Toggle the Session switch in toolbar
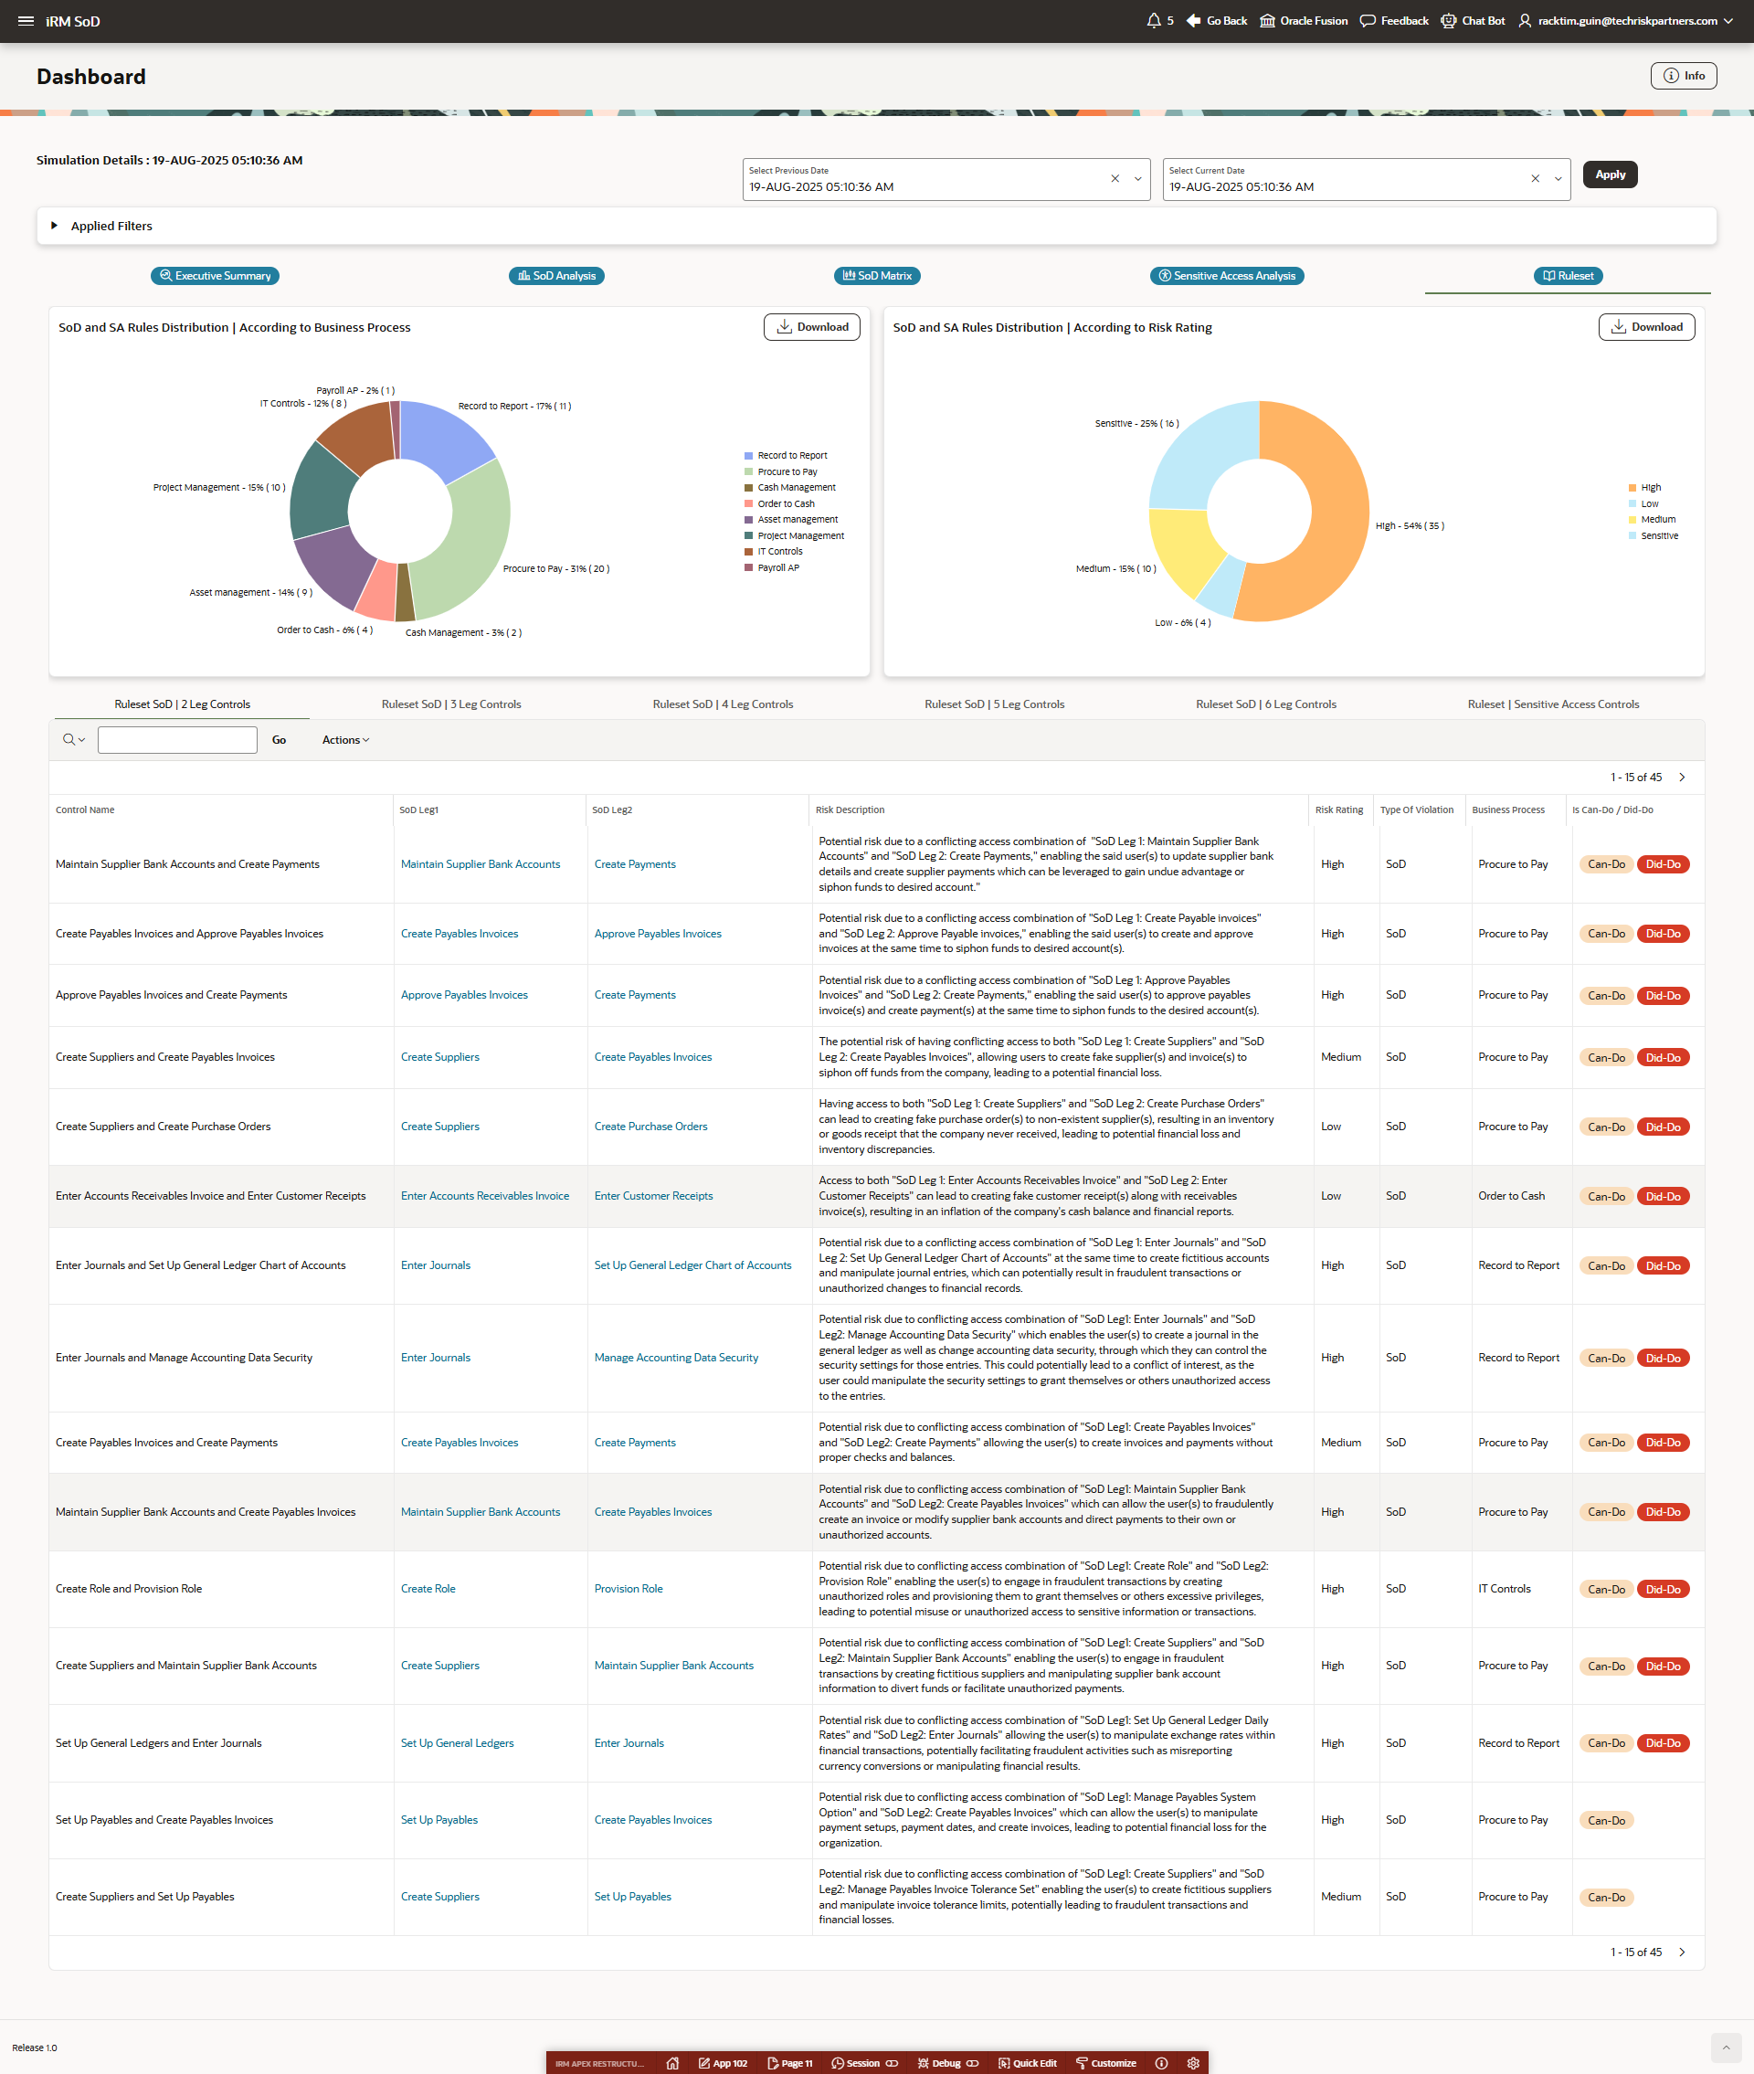The image size is (1754, 2074). [892, 2063]
